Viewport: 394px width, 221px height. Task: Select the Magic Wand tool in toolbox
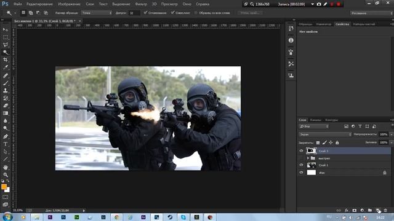coord(6,52)
